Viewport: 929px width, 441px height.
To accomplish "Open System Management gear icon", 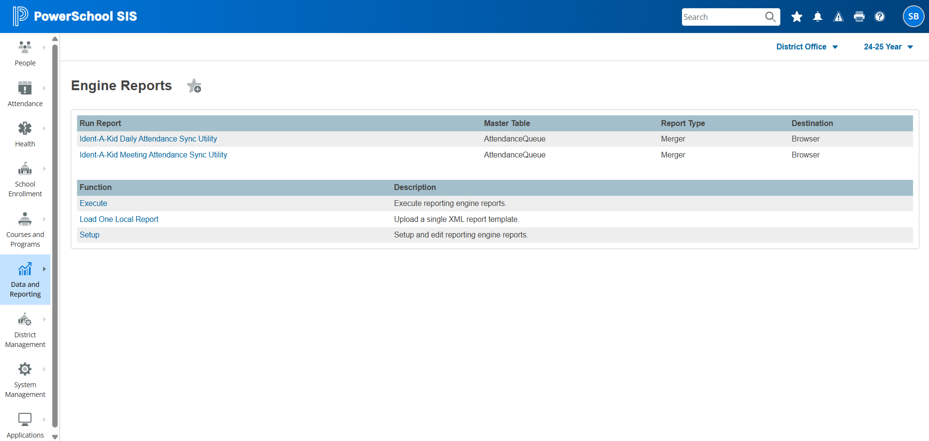I will (25, 369).
